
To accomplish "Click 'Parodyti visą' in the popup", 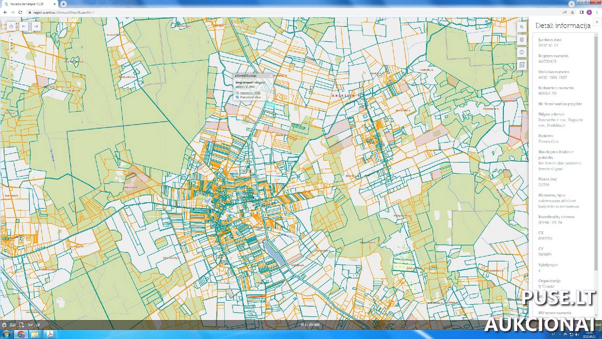I will click(250, 97).
